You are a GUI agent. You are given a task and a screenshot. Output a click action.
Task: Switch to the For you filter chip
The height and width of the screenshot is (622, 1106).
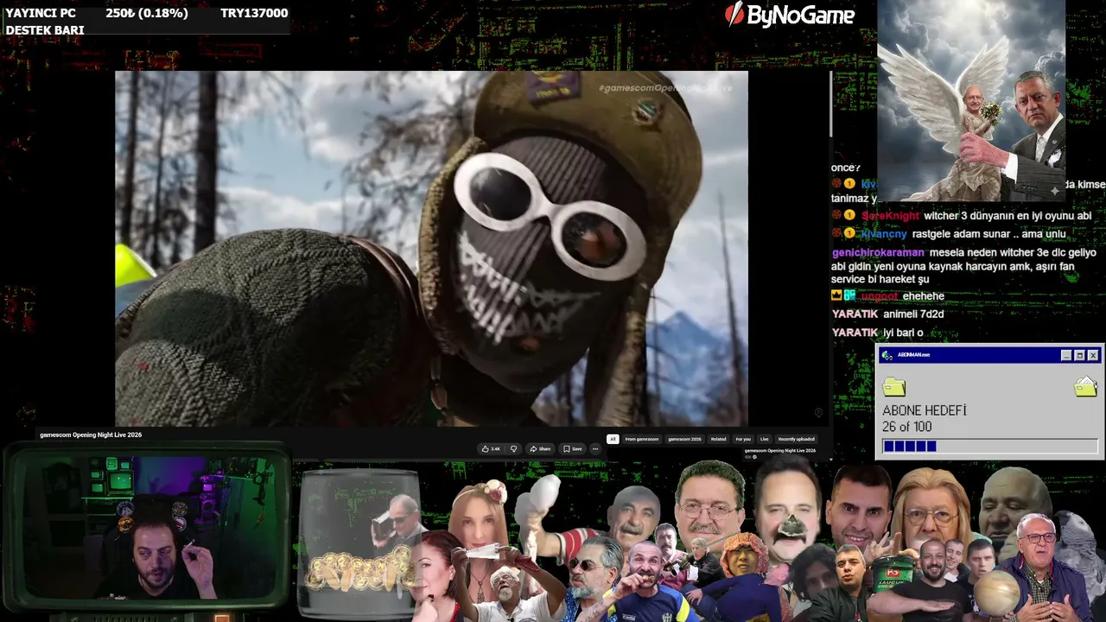[x=743, y=439]
